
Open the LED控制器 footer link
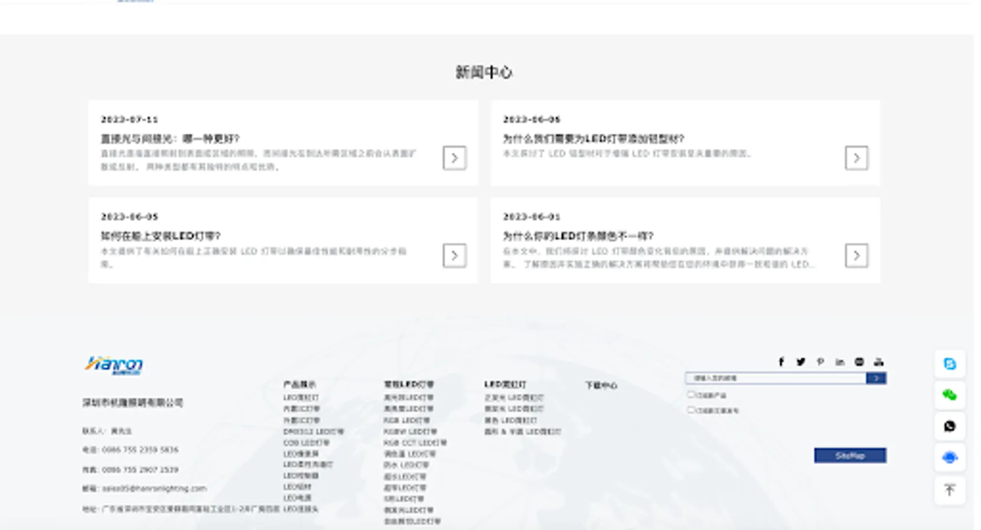click(301, 476)
